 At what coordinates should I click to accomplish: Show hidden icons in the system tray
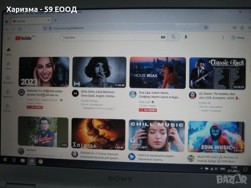point(202,169)
